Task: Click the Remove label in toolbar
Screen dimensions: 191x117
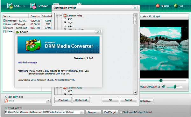Action: point(43,6)
